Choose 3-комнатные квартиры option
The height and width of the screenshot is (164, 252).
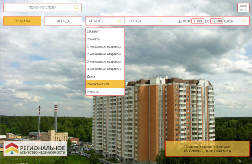coord(105,62)
